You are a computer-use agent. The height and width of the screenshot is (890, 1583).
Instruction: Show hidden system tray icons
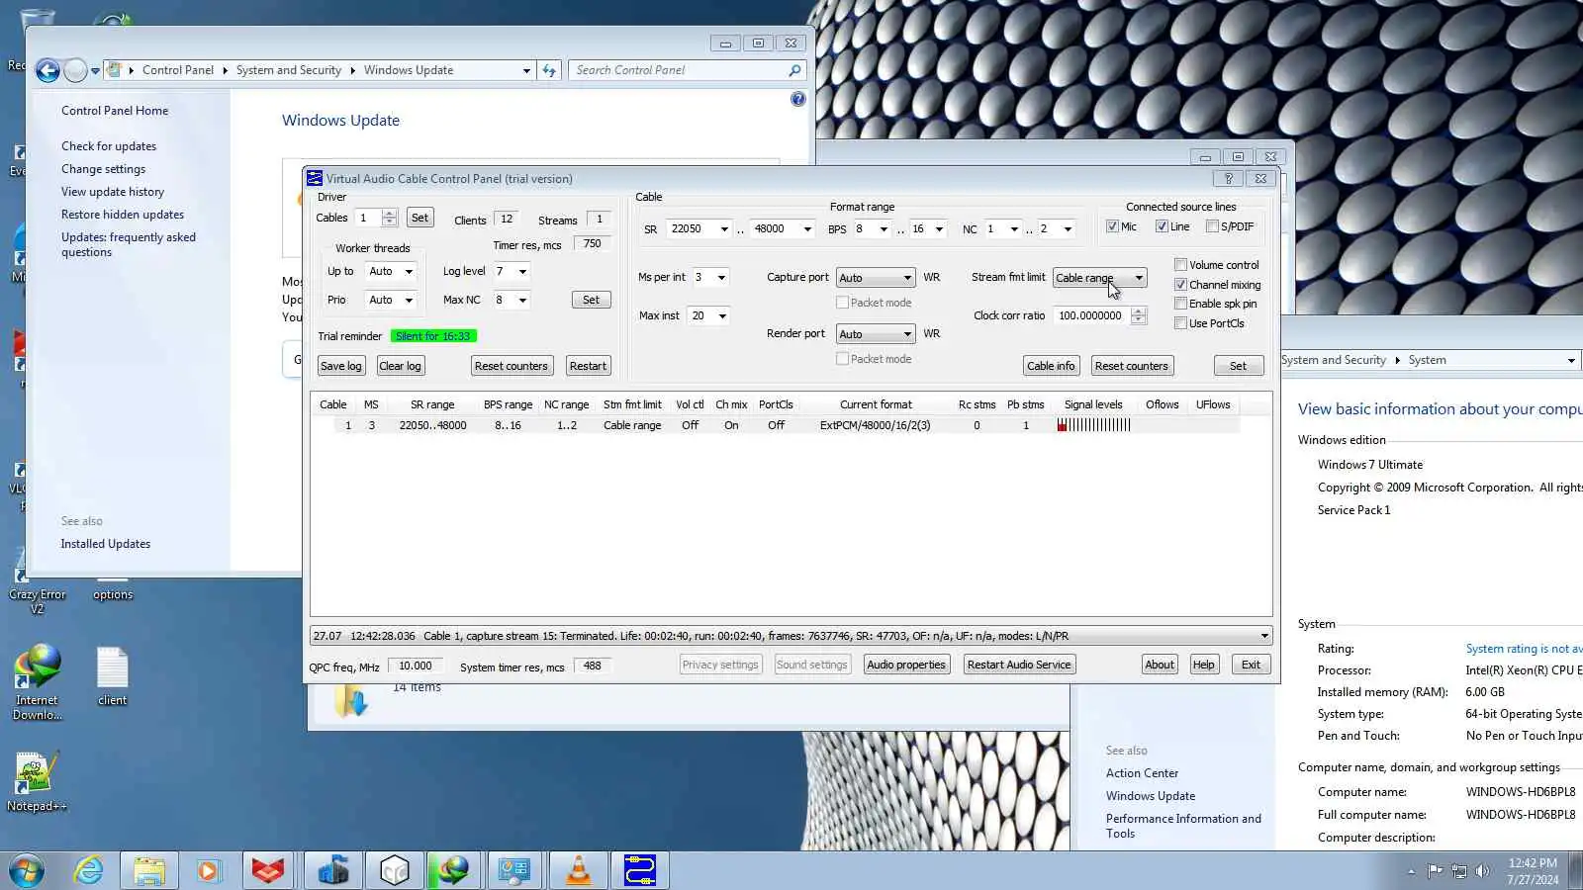click(1411, 871)
